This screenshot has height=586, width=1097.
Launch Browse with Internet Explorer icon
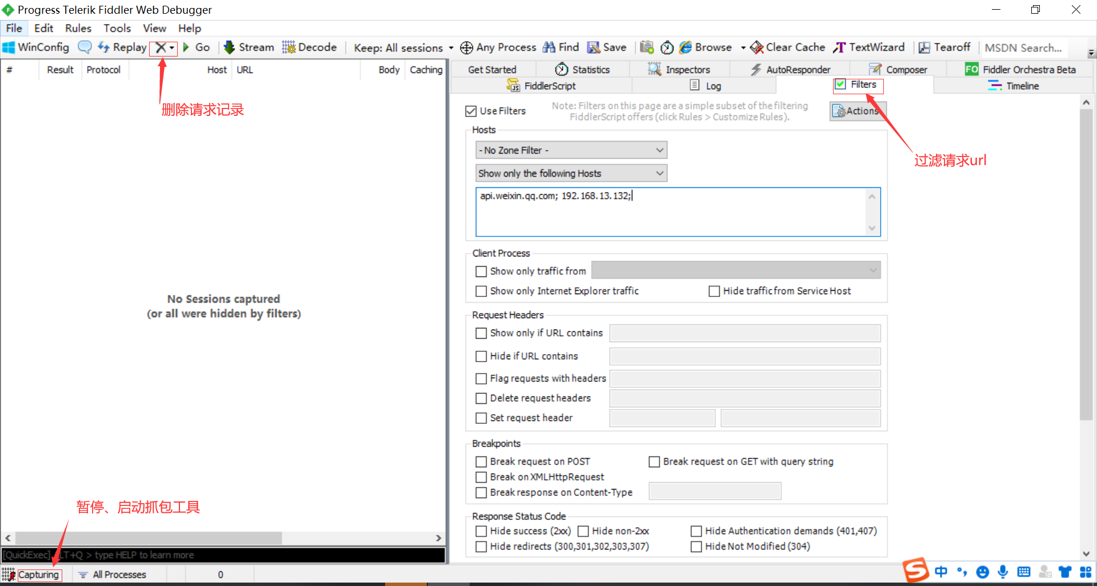coord(686,47)
